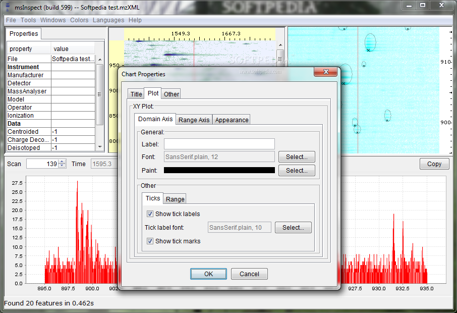Click the Instrument section header row
This screenshot has width=457, height=313.
click(51, 67)
